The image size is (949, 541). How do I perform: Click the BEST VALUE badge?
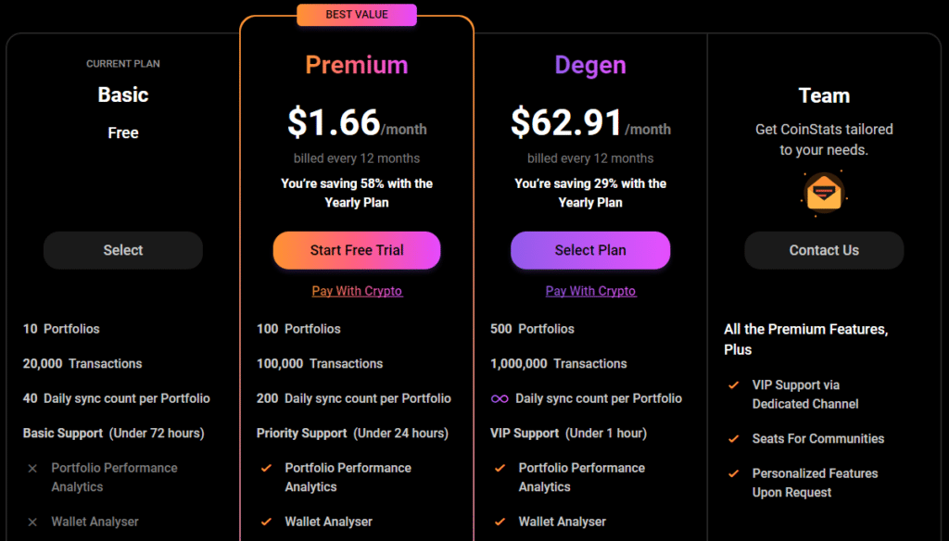coord(357,15)
